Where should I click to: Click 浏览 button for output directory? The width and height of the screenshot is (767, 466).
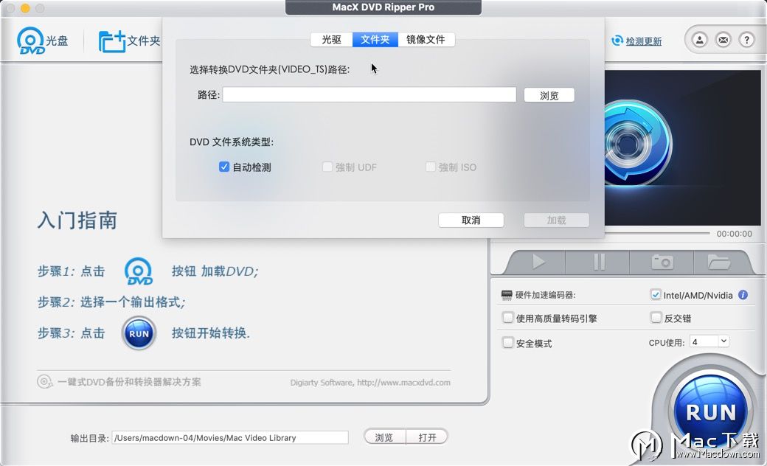tap(384, 437)
